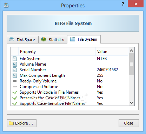Open the Explore ... button
Image resolution: width=146 pixels, height=134 pixels.
click(x=22, y=123)
